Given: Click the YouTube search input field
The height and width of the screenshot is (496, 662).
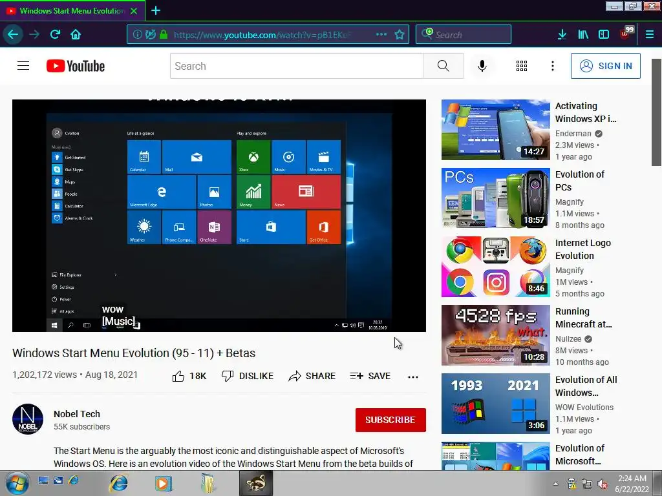Looking at the screenshot, I should (296, 66).
